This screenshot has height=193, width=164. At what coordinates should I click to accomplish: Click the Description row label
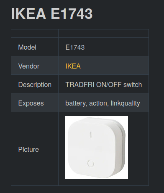tap(35, 85)
